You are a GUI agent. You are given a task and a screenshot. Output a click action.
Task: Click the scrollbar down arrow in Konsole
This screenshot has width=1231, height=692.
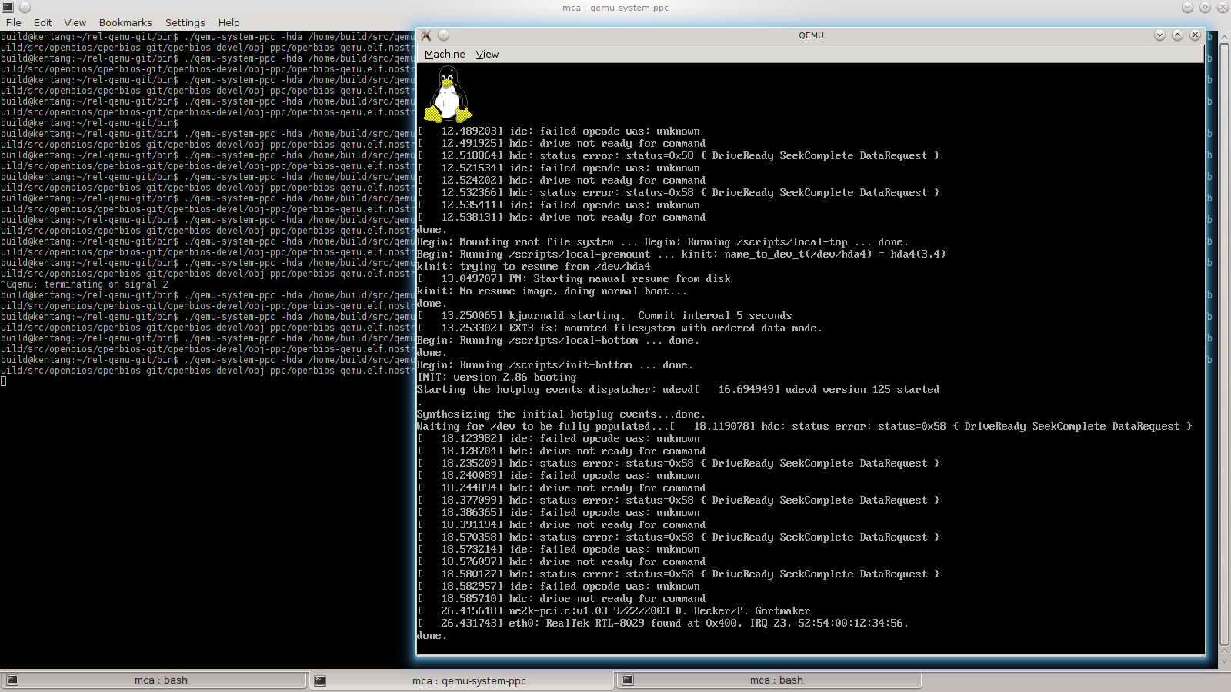[1224, 661]
